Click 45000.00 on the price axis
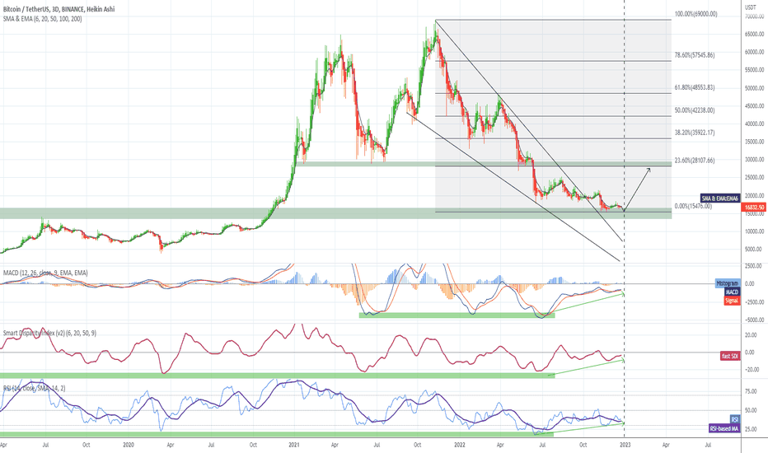Screen dimensions: 768x453 [x=754, y=106]
